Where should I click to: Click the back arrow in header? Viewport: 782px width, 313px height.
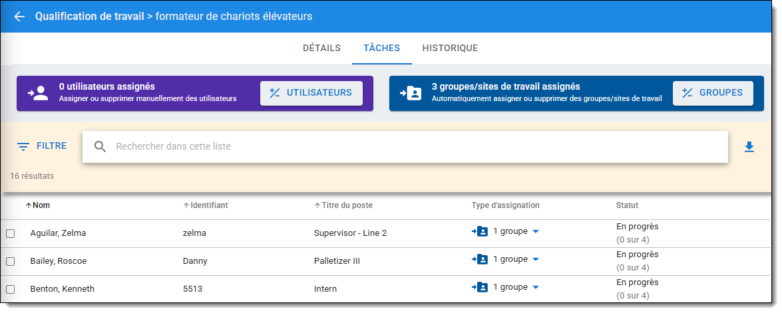click(19, 17)
